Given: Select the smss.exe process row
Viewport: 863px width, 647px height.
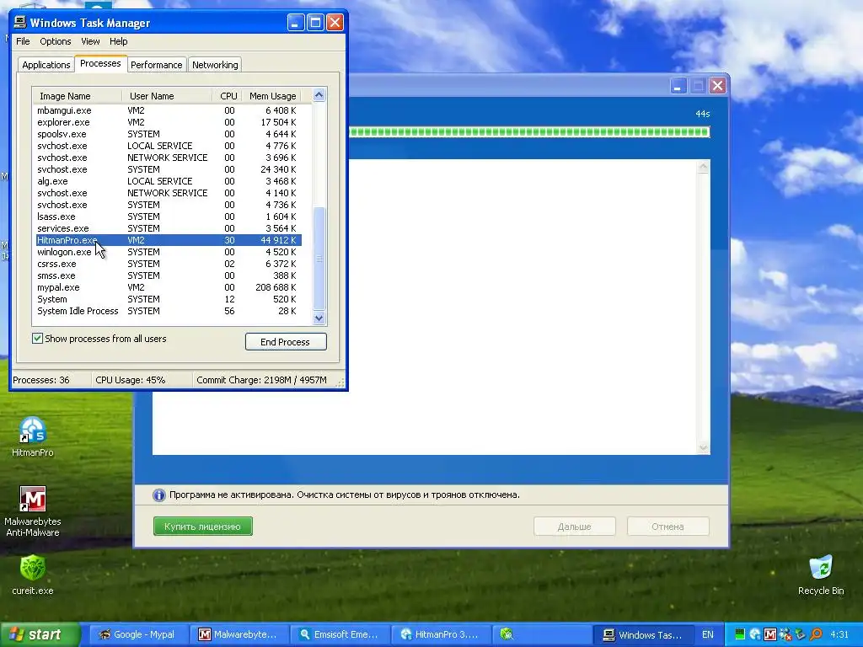Looking at the screenshot, I should coord(168,275).
